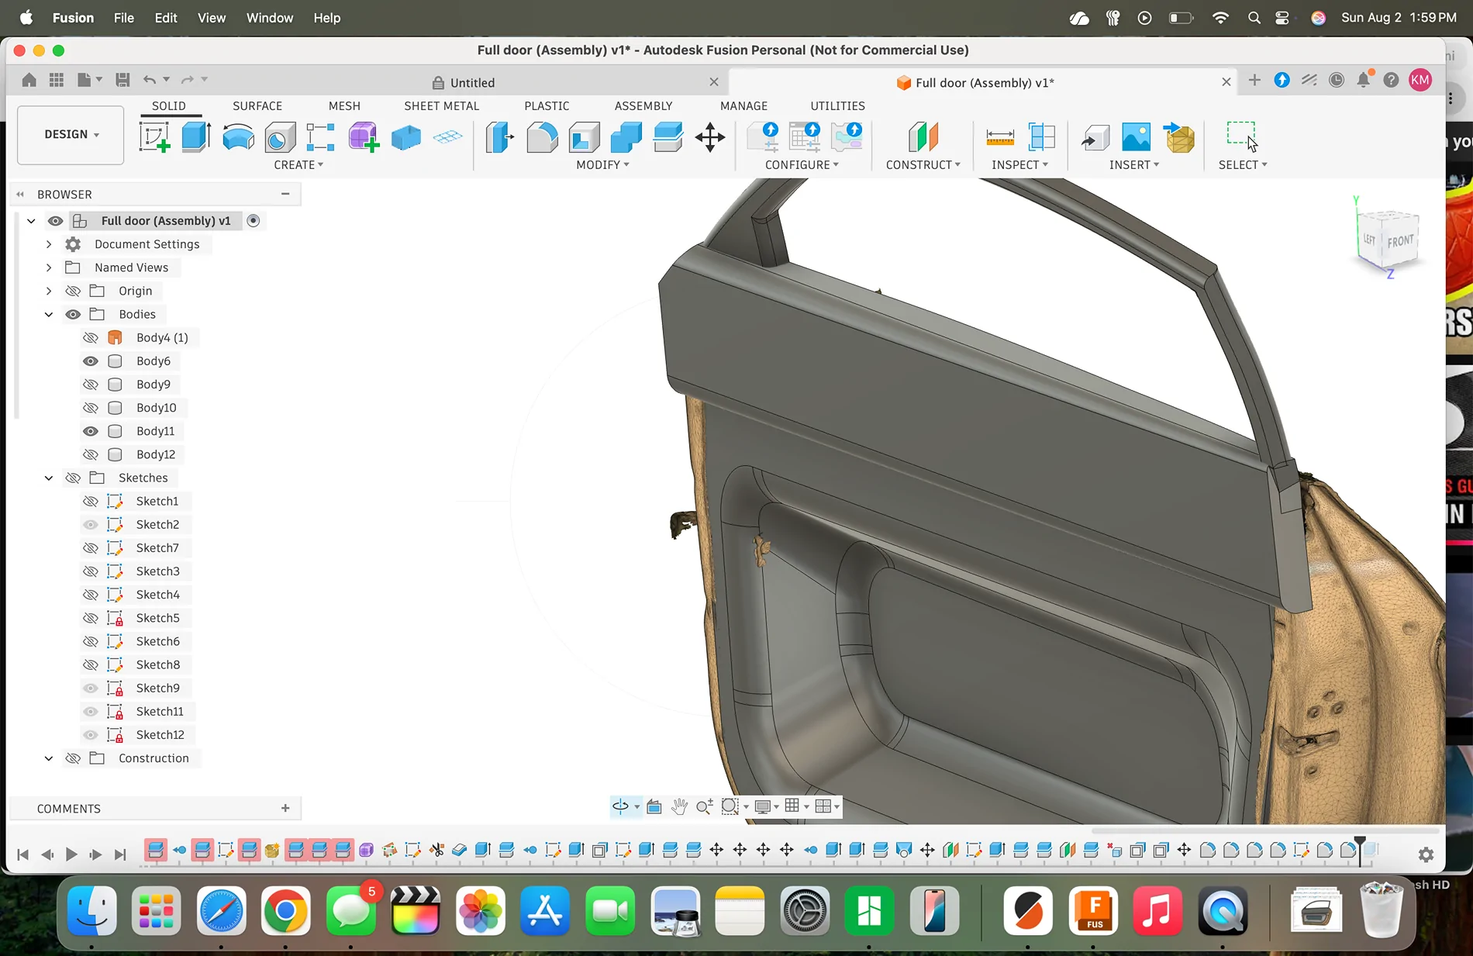Switch to the ASSEMBLY tab
Screen dimensions: 1473x956
[643, 105]
